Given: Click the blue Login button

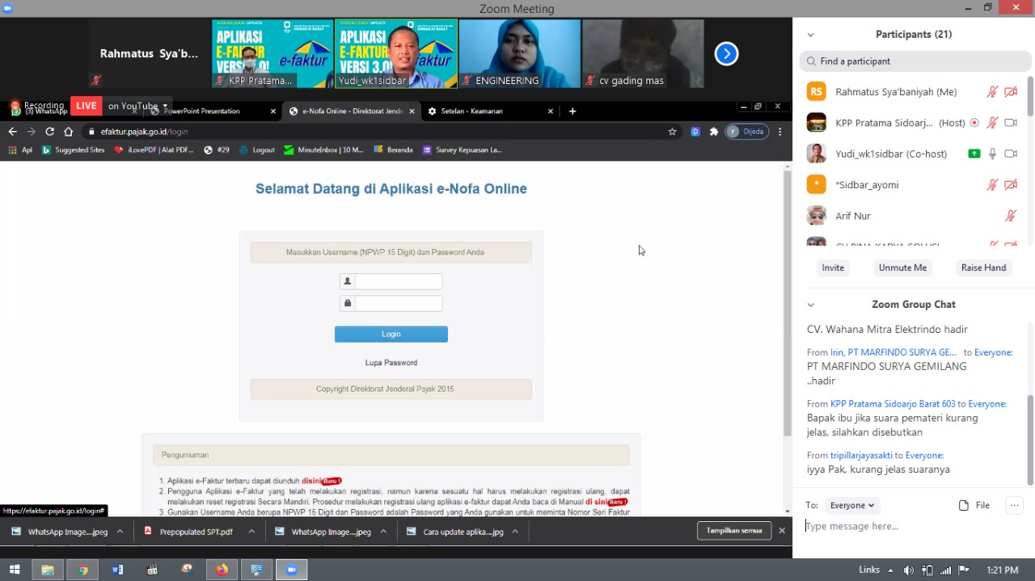Looking at the screenshot, I should click(391, 334).
